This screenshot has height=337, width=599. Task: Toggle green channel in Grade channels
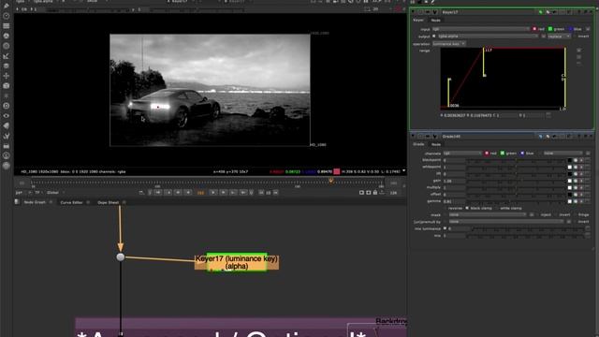(x=503, y=154)
